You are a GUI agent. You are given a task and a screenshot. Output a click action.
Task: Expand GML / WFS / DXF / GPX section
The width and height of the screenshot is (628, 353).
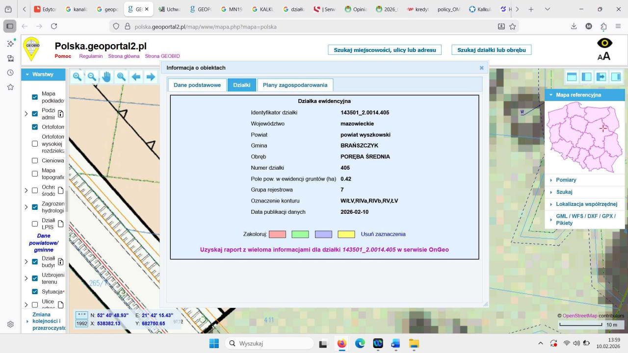point(586,220)
